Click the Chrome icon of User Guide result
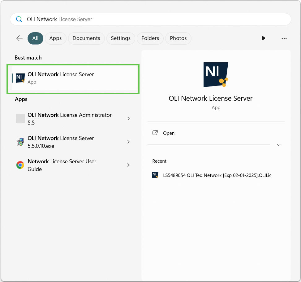 (20, 165)
